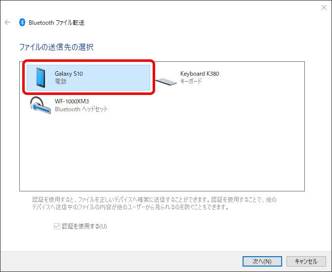The height and width of the screenshot is (272, 332).
Task: Click the 次へ(N) button
Action: pos(262,261)
